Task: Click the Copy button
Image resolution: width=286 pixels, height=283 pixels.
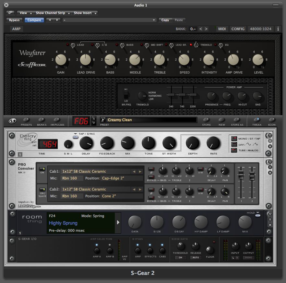Action: [165, 20]
